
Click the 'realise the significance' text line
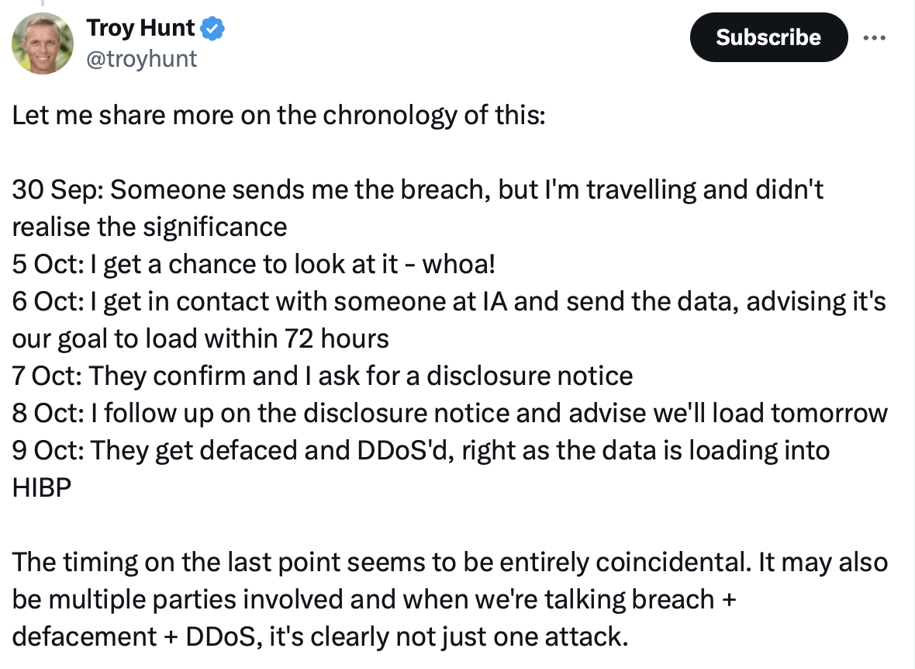[150, 227]
